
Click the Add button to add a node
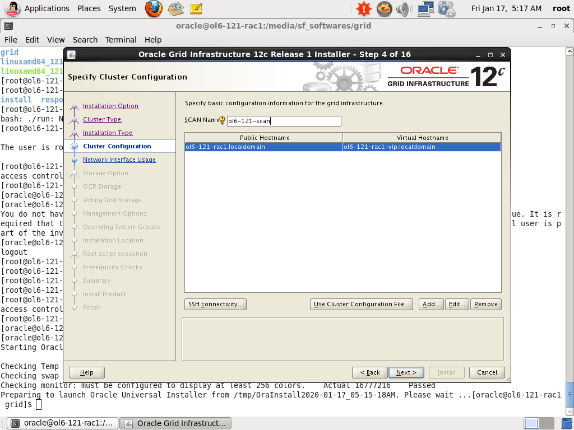point(431,304)
